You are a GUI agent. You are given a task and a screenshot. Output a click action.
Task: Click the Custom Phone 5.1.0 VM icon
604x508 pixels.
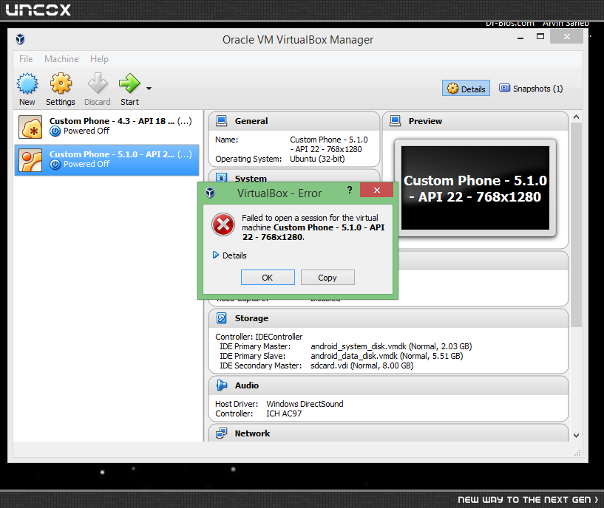[30, 160]
